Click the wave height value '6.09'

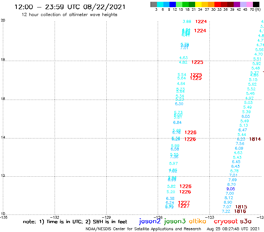point(239,148)
